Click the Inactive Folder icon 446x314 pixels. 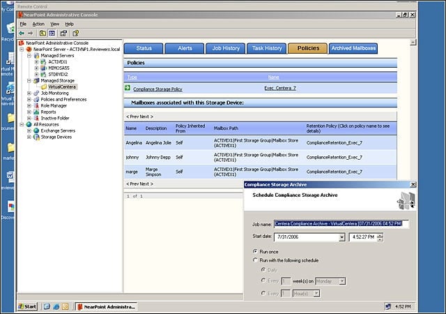[x=36, y=118]
